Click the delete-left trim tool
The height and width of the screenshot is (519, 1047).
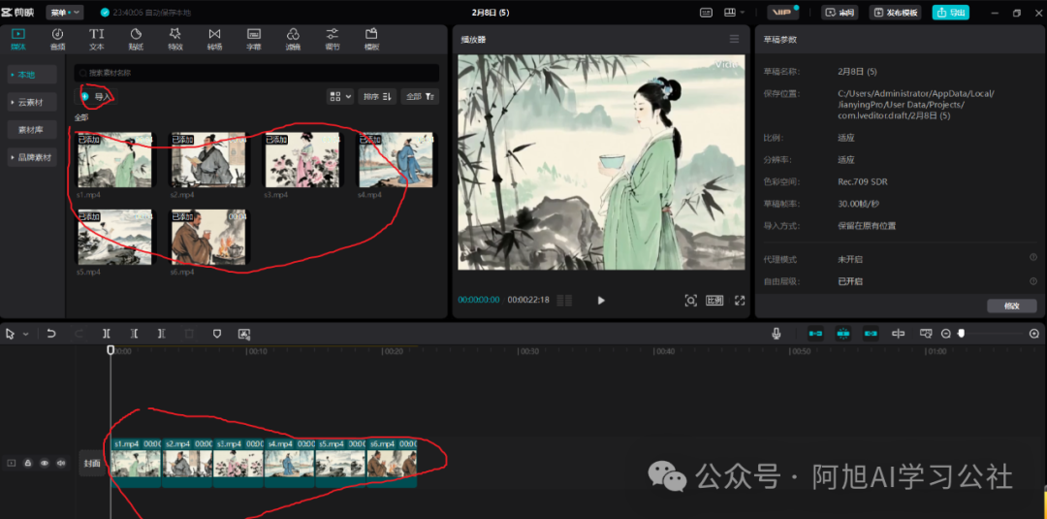(134, 334)
